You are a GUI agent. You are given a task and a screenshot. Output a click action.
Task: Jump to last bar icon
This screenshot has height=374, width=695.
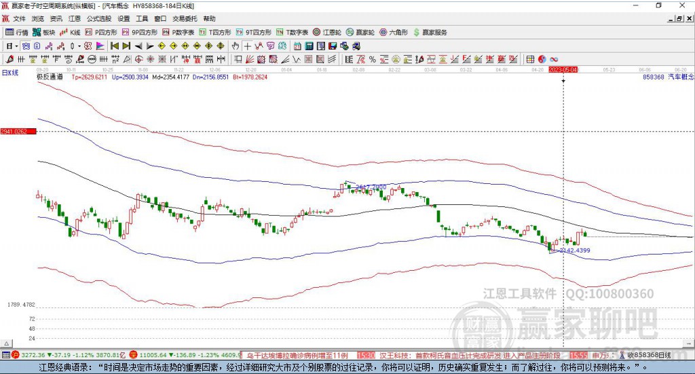[x=126, y=46]
